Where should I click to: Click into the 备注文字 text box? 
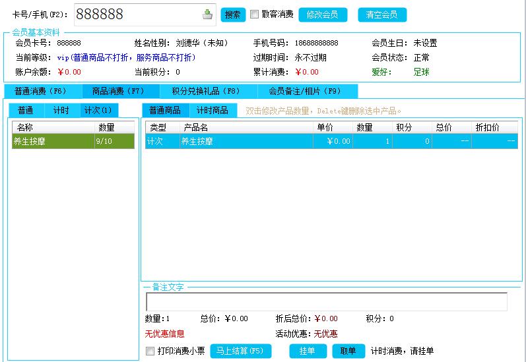327,301
